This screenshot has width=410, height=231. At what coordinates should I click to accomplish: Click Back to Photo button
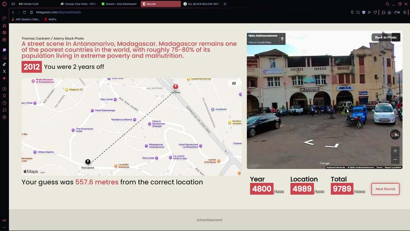click(x=386, y=37)
